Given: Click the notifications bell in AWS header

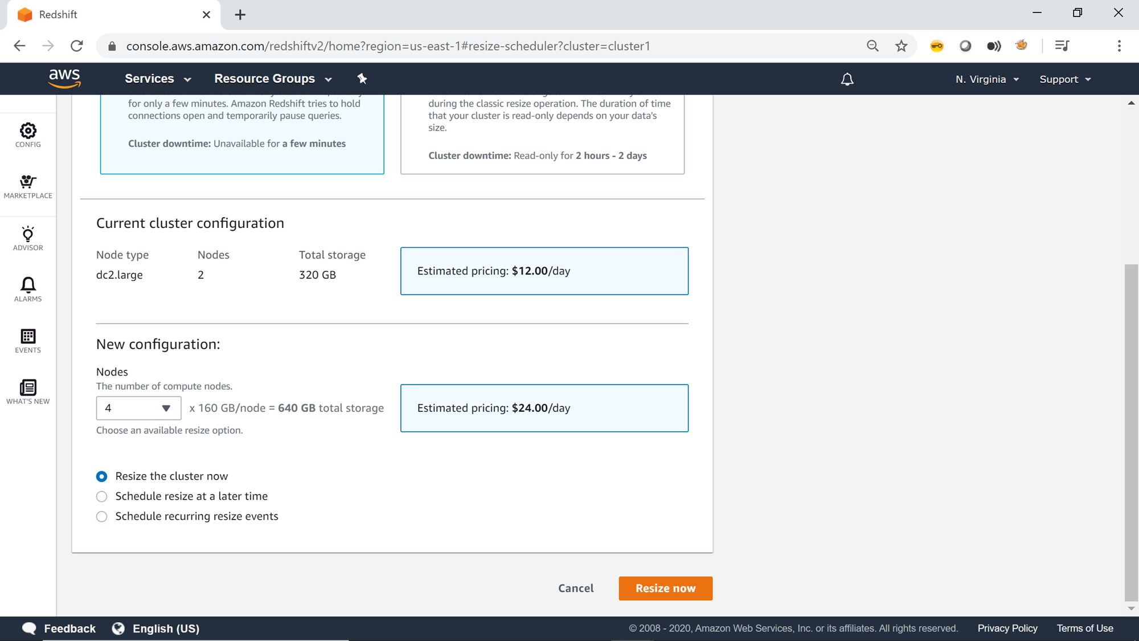Looking at the screenshot, I should pyautogui.click(x=847, y=79).
